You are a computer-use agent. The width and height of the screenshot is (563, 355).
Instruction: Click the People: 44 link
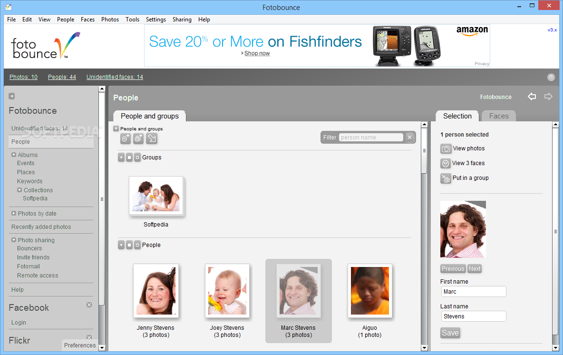[62, 77]
